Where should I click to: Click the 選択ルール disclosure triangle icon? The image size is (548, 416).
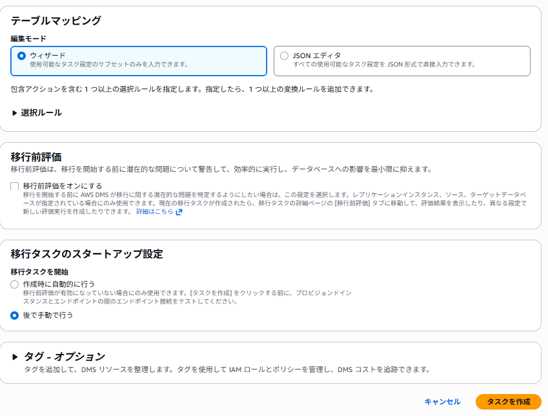(x=15, y=113)
